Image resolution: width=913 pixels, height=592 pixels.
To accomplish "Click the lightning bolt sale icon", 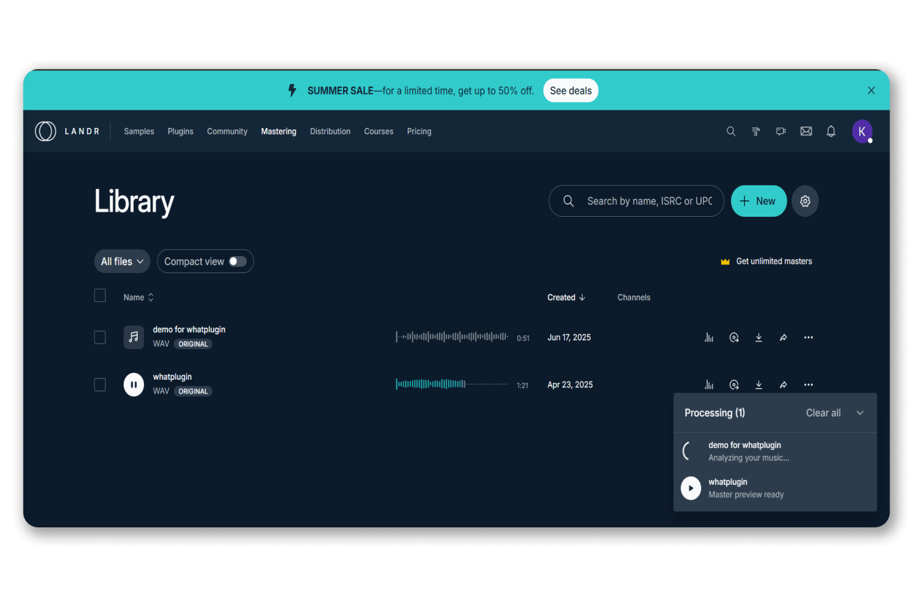I will [x=292, y=91].
